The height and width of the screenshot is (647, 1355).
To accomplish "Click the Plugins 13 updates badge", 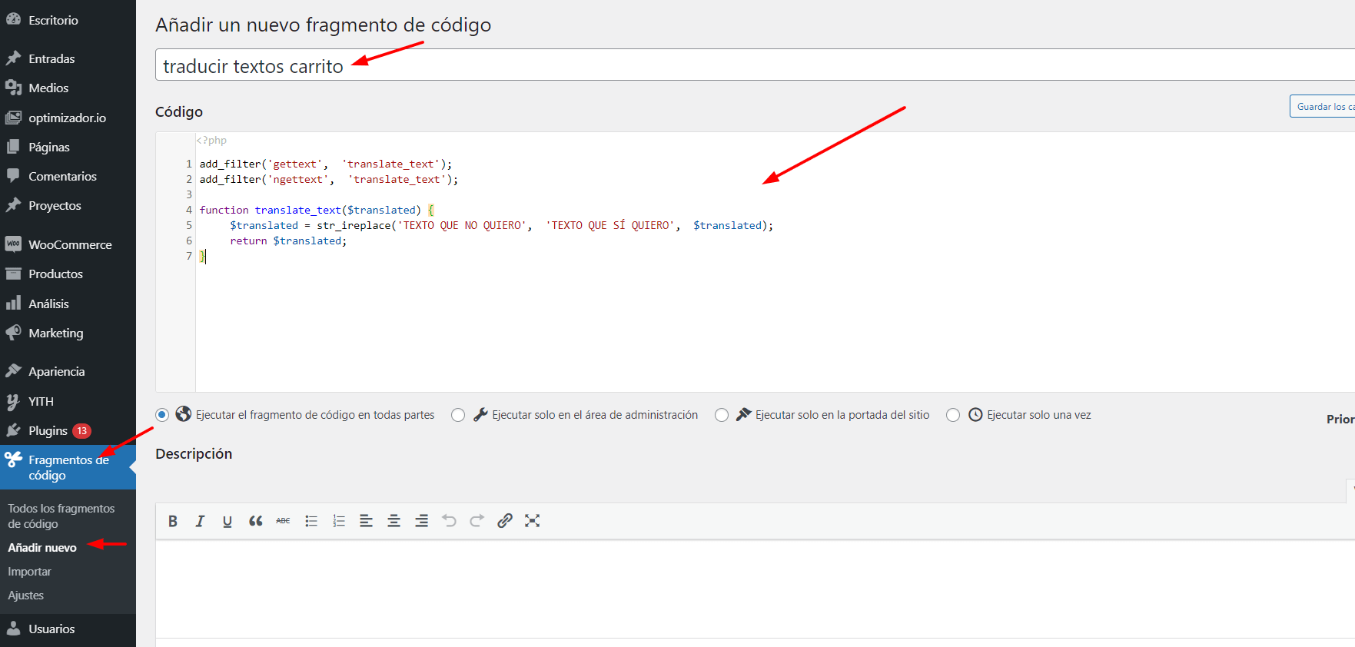I will [x=82, y=431].
